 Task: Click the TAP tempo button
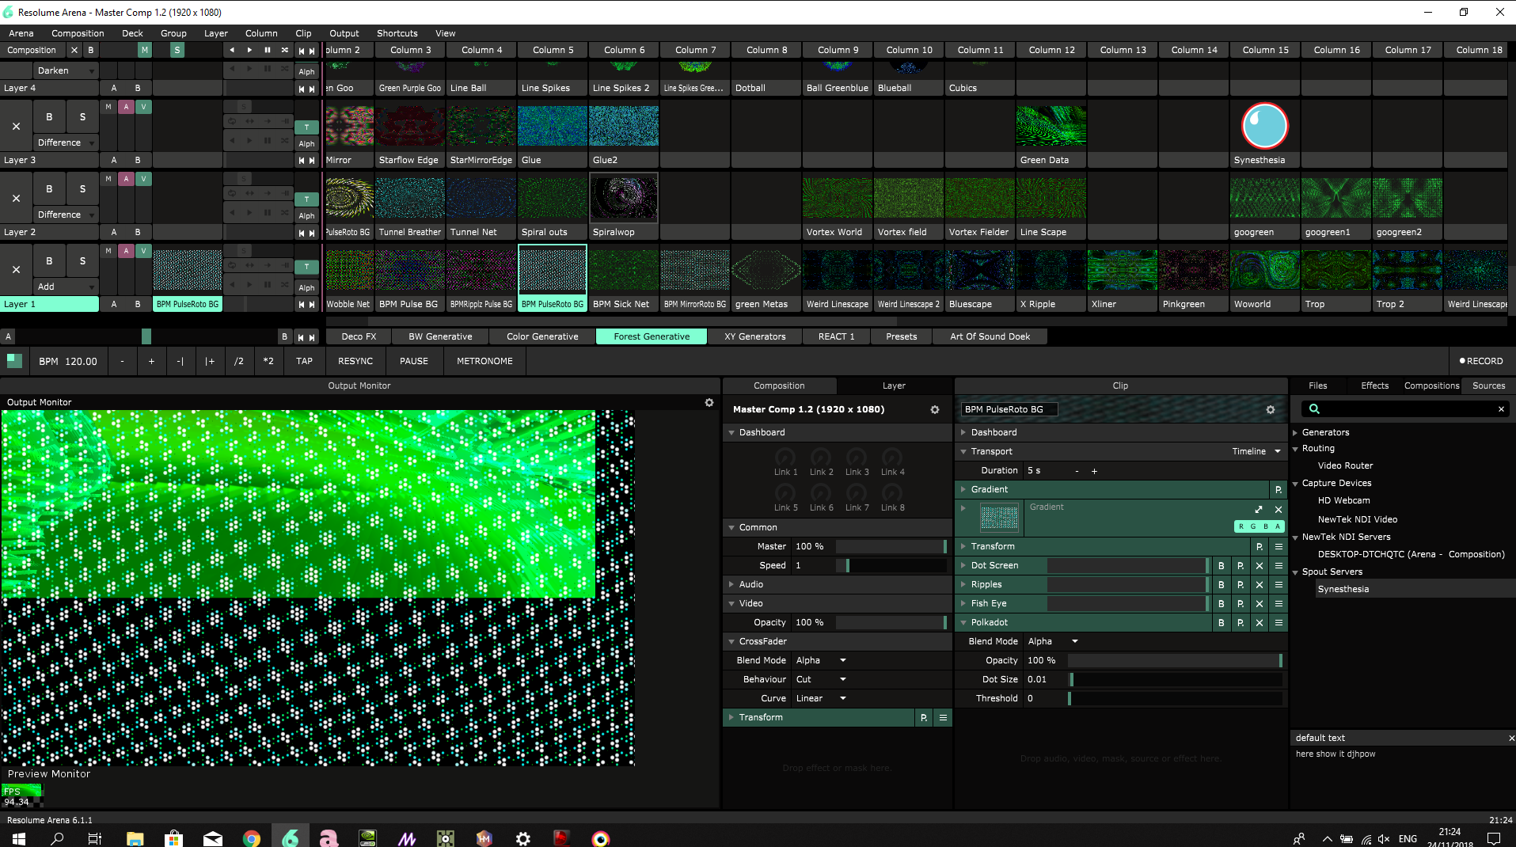point(304,361)
